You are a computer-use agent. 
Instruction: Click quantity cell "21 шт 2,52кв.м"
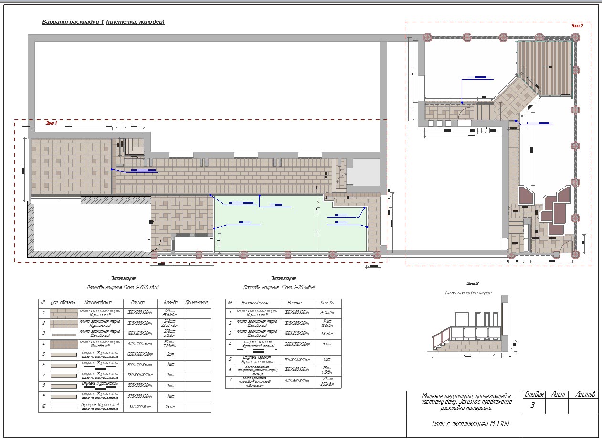(x=327, y=382)
